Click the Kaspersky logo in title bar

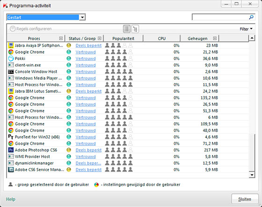(5, 6)
